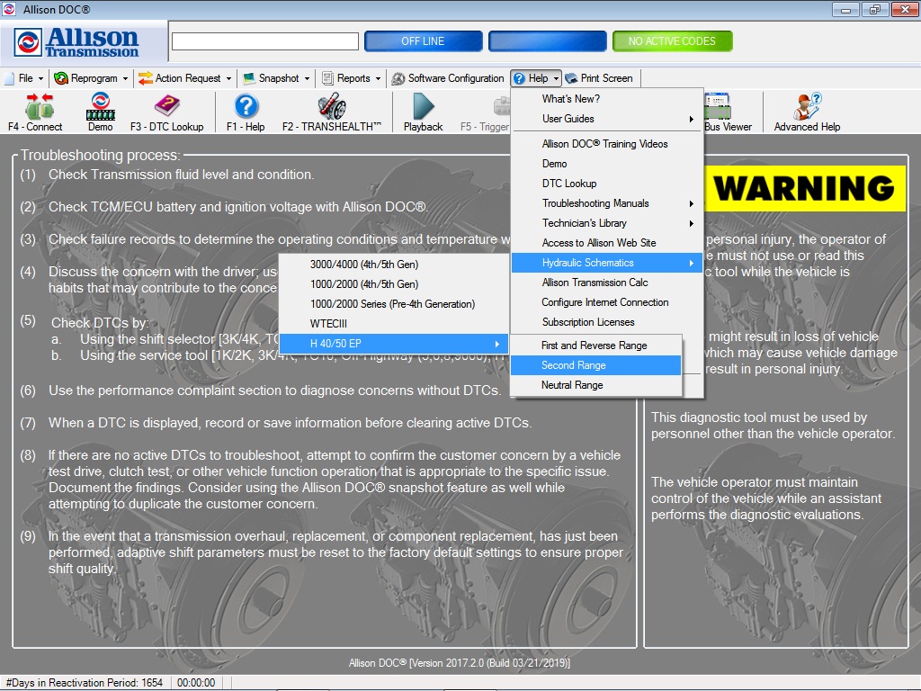Open Allison Transmission Calc entry
This screenshot has width=921, height=691.
point(607,283)
